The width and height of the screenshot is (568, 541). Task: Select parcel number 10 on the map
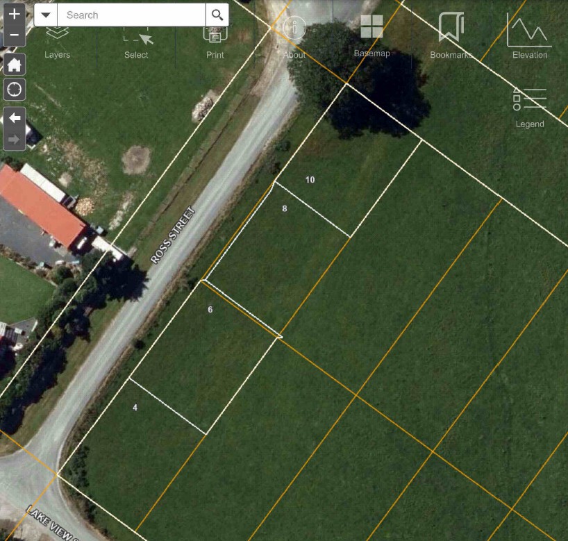pos(310,180)
